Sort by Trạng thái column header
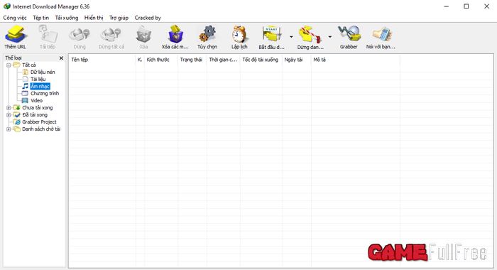The width and height of the screenshot is (497, 270). click(x=192, y=60)
